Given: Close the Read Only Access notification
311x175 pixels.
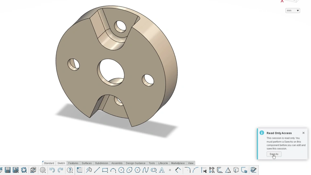Looking at the screenshot, I should pos(304,133).
